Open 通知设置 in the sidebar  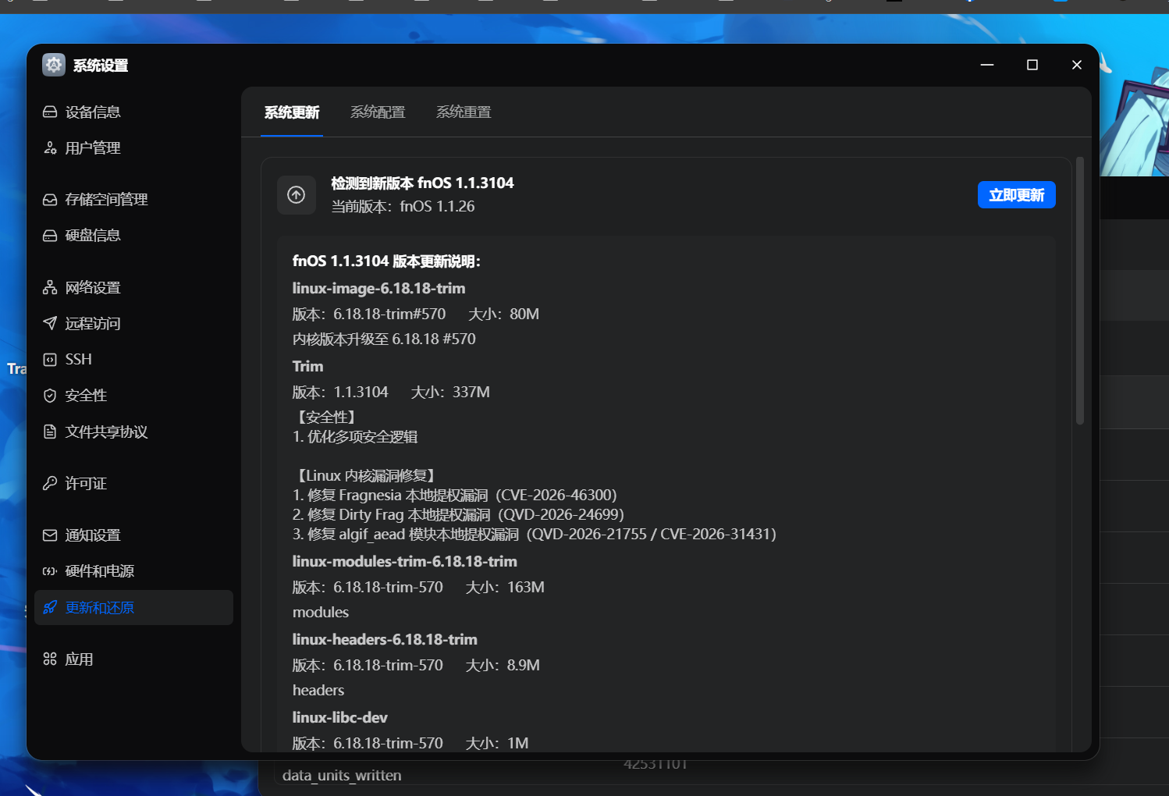pos(134,535)
